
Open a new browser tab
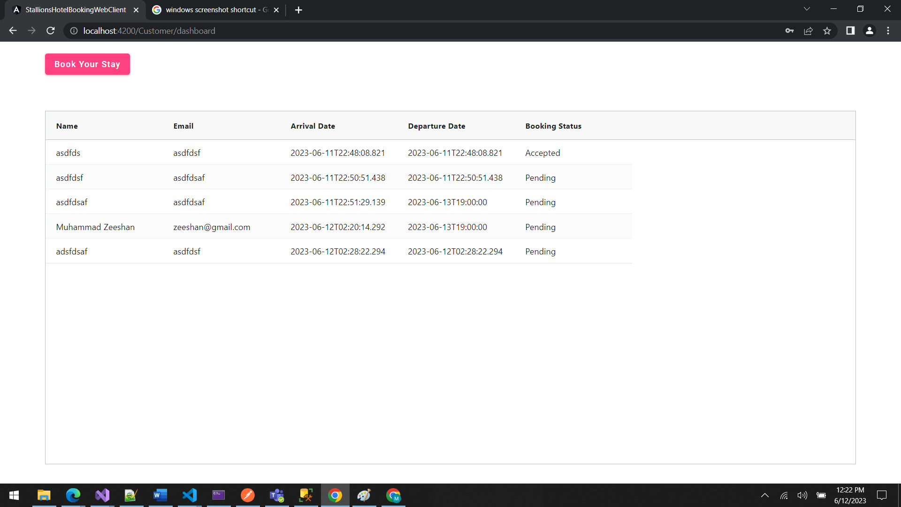298,10
